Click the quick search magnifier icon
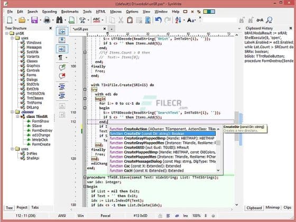This screenshot has width=296, height=222. tap(269, 20)
